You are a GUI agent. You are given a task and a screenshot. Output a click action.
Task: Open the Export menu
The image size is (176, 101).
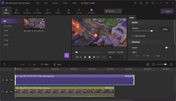(x=55, y=3)
